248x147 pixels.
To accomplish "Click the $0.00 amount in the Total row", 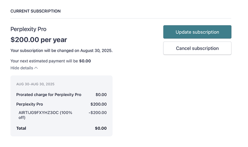I will (101, 128).
